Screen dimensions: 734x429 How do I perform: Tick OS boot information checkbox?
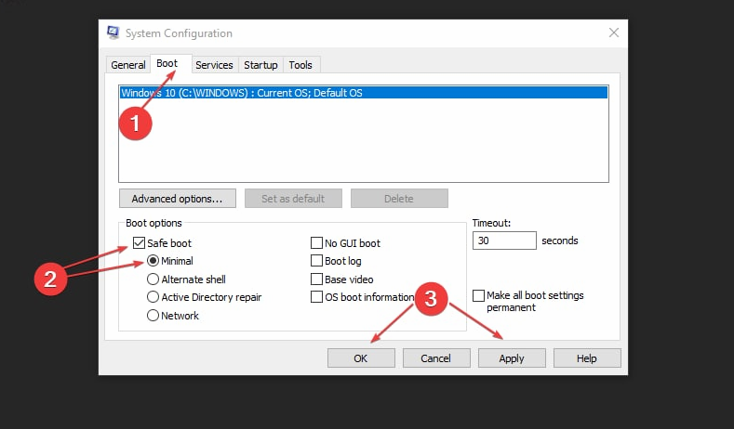click(x=316, y=297)
